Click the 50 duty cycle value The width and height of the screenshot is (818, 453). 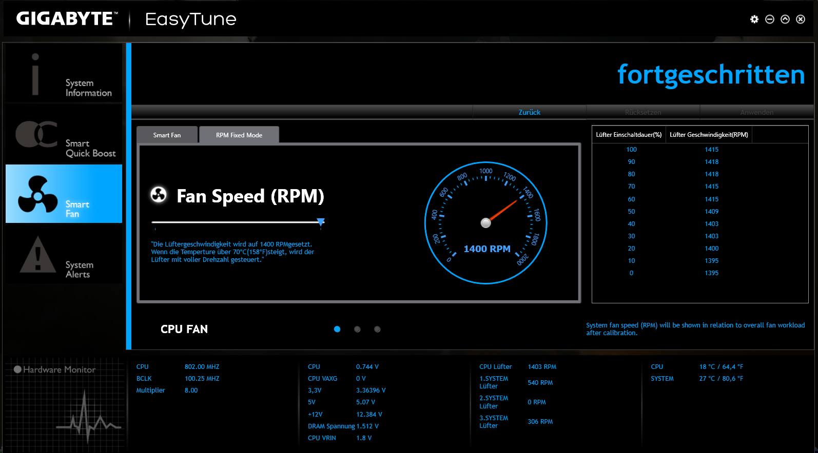tap(631, 212)
